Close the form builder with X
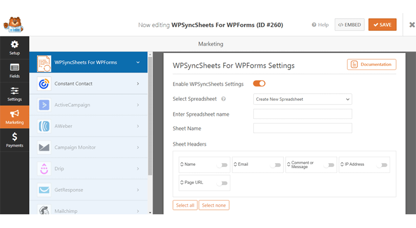Viewport: 416px width, 228px height. (412, 25)
